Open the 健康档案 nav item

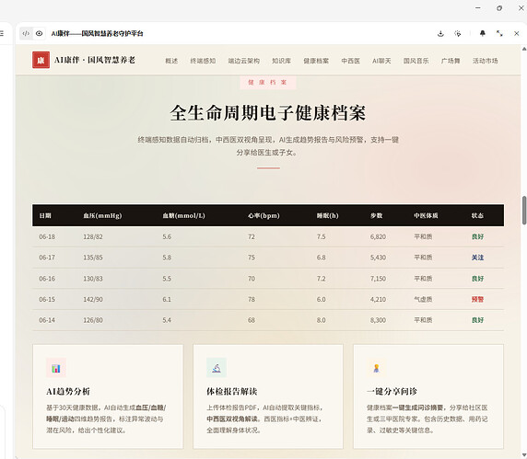pos(316,61)
